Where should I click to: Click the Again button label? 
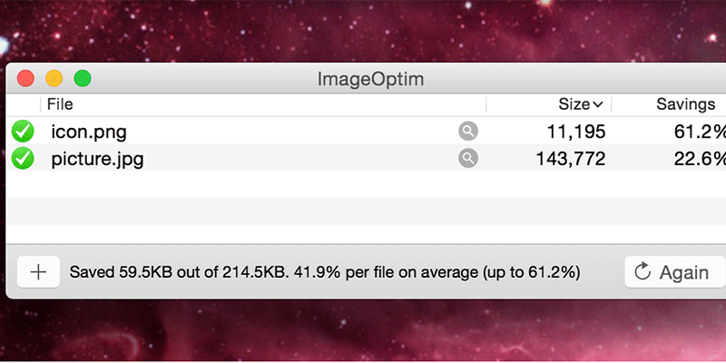point(684,273)
